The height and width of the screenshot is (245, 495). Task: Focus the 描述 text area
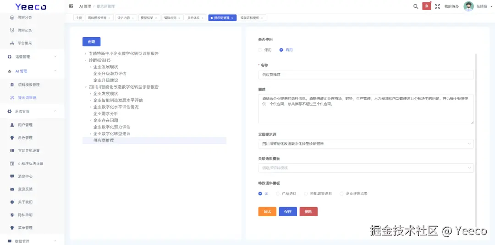(366, 109)
